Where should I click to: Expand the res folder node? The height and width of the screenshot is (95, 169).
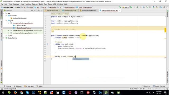6,35
